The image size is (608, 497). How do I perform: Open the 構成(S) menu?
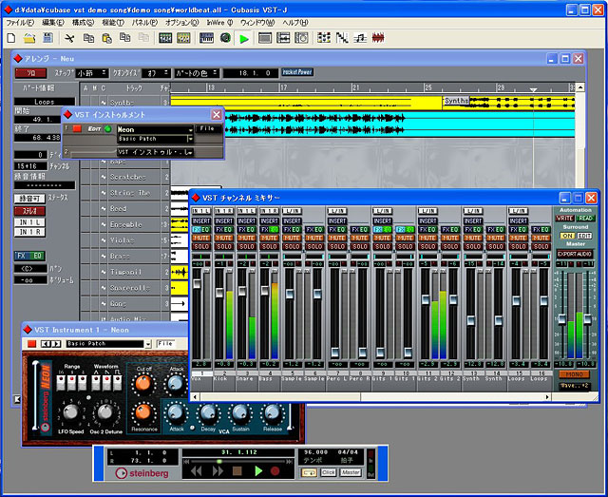coord(83,23)
